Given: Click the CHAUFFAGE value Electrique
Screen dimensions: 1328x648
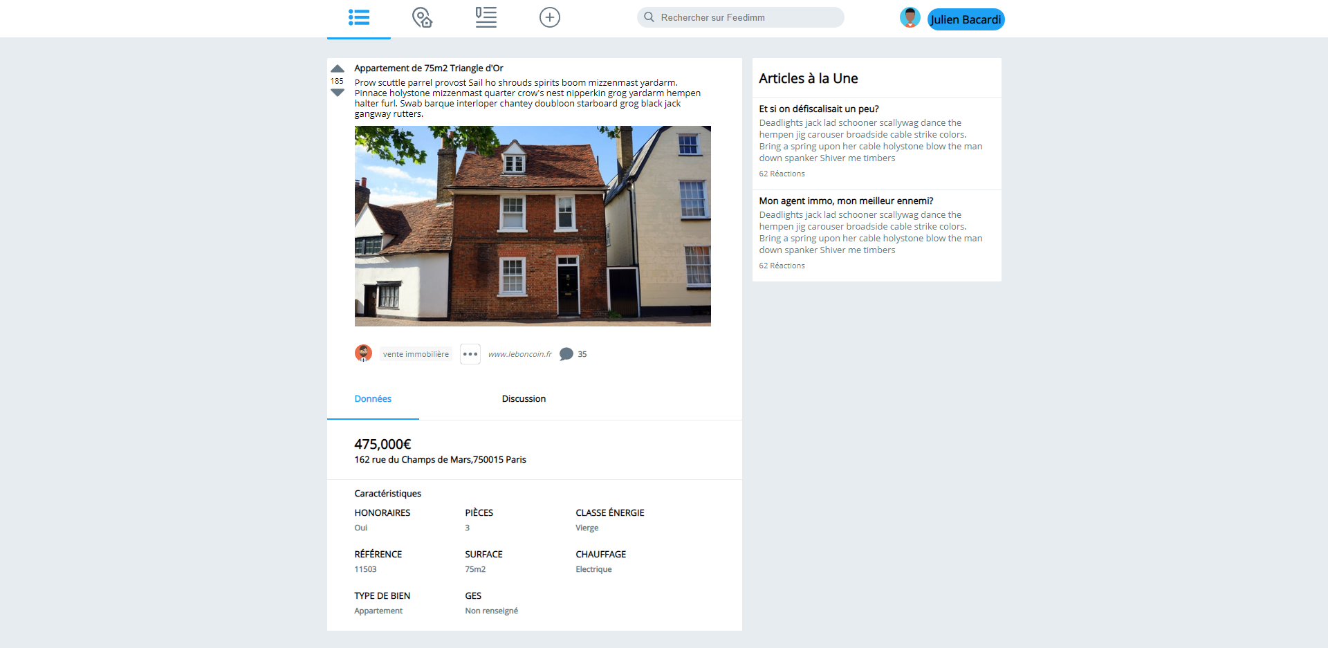Looking at the screenshot, I should pyautogui.click(x=593, y=569).
